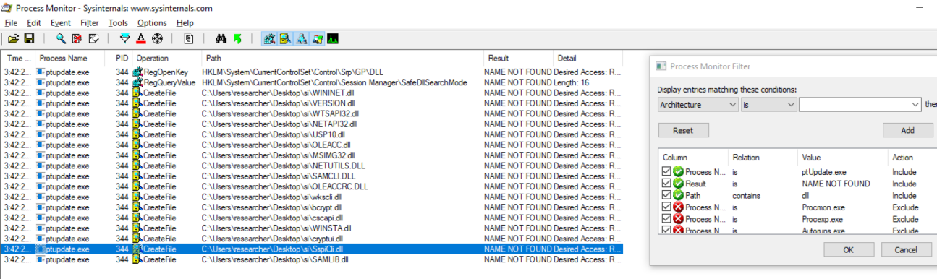Image resolution: width=937 pixels, height=279 pixels.
Task: Click the Save floppy disk icon
Action: point(30,38)
